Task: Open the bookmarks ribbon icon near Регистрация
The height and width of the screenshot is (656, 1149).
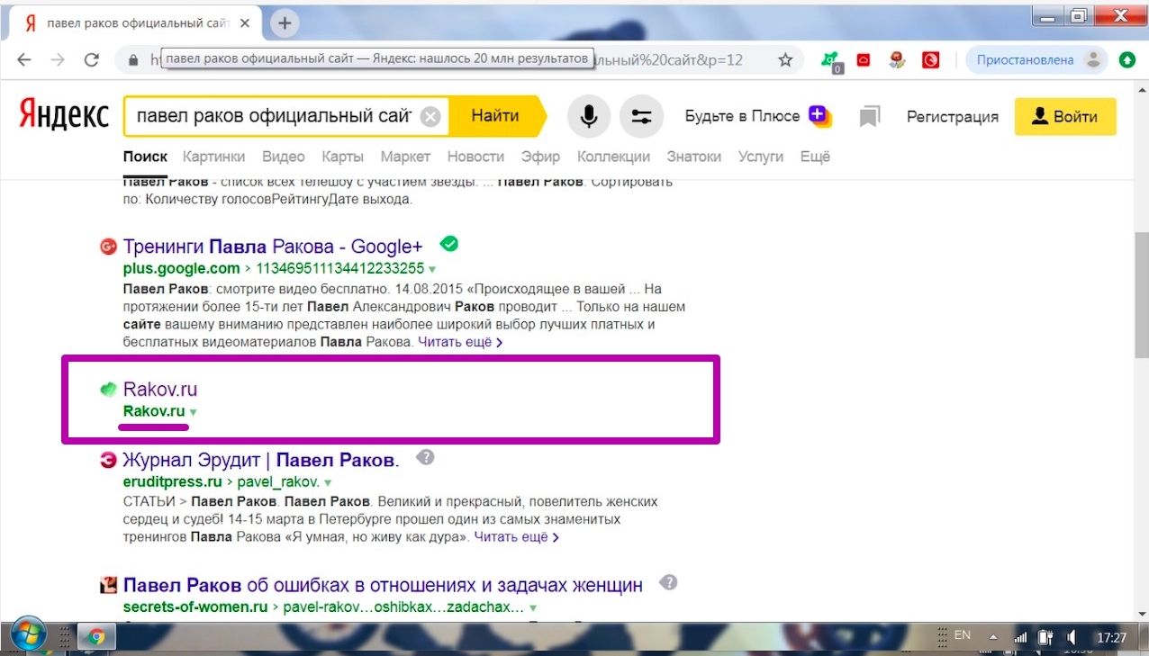Action: [869, 117]
